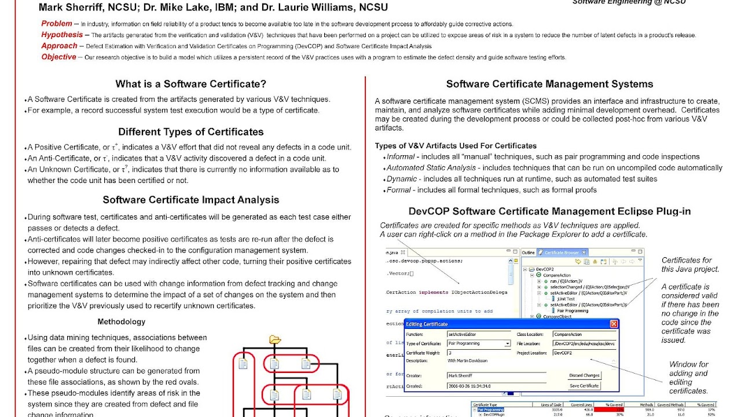This screenshot has height=417, width=741.
Task: Minimize the Certificate Browser view pane
Action: [x=633, y=251]
